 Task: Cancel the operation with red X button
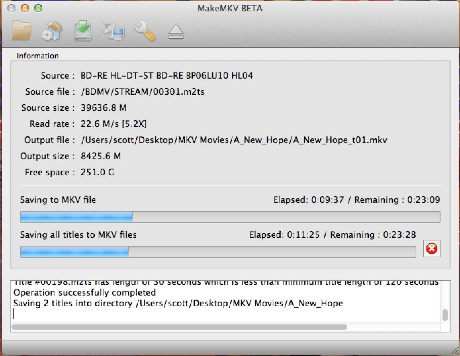tap(431, 249)
